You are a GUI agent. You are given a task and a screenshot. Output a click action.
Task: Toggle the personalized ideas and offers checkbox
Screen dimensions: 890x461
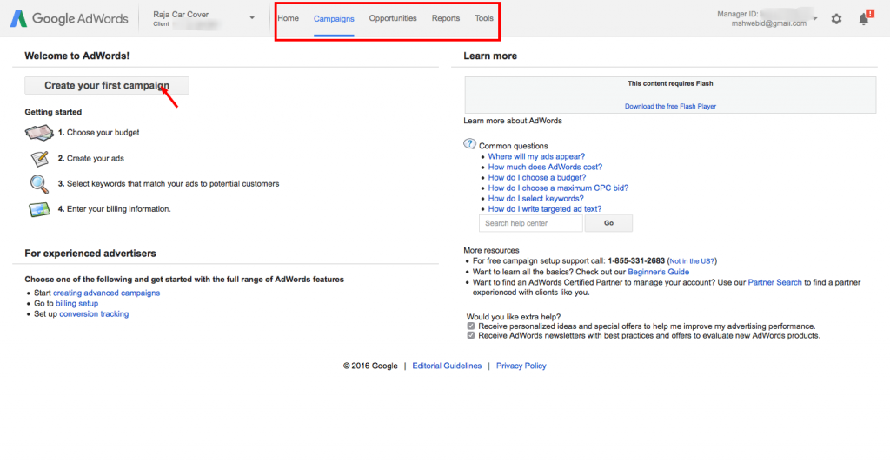471,326
